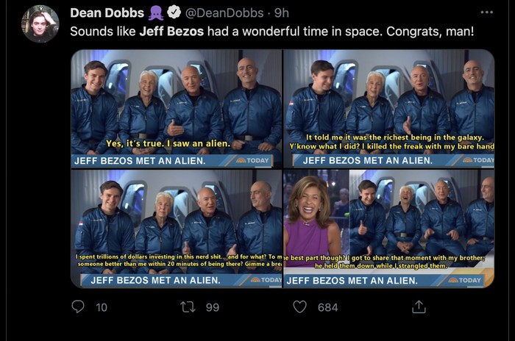Open the image with the woman in purple

pos(389,229)
